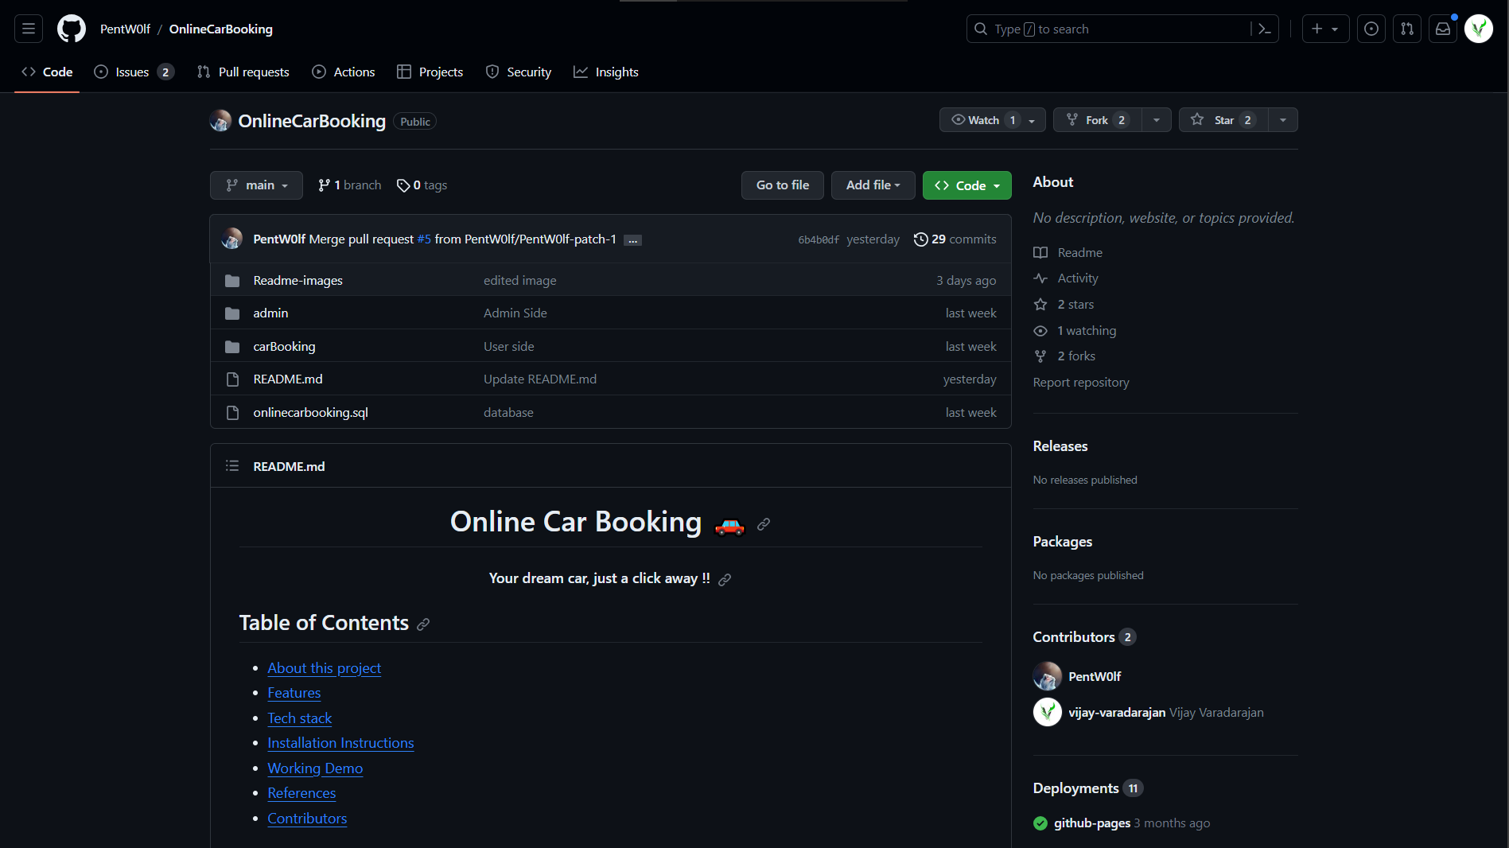Open PentW0lf contributor avatar
The height and width of the screenshot is (848, 1509).
point(1048,676)
